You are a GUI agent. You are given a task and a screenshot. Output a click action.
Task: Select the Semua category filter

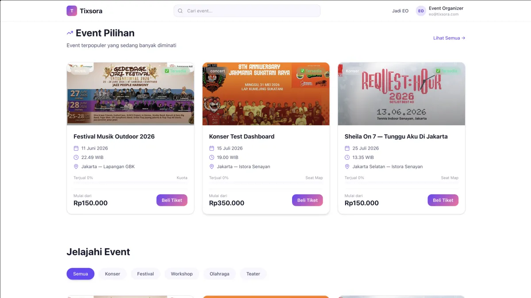coord(81,274)
